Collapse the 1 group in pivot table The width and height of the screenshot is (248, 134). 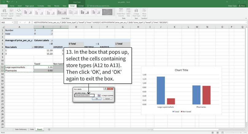click(97, 44)
